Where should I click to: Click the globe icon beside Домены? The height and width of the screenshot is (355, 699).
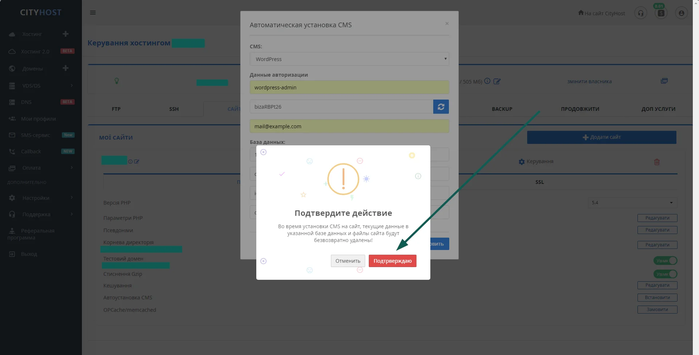tap(12, 68)
